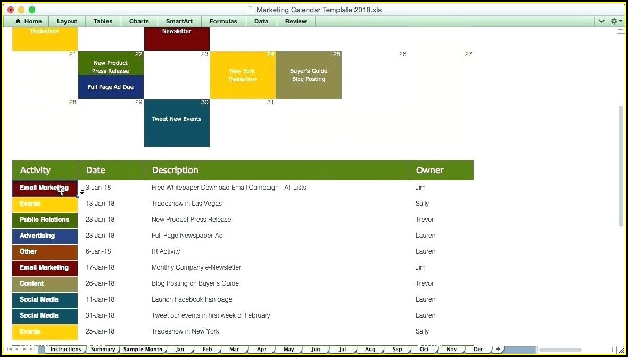The height and width of the screenshot is (357, 628).
Task: Click the document icon in the title bar
Action: coord(250,10)
